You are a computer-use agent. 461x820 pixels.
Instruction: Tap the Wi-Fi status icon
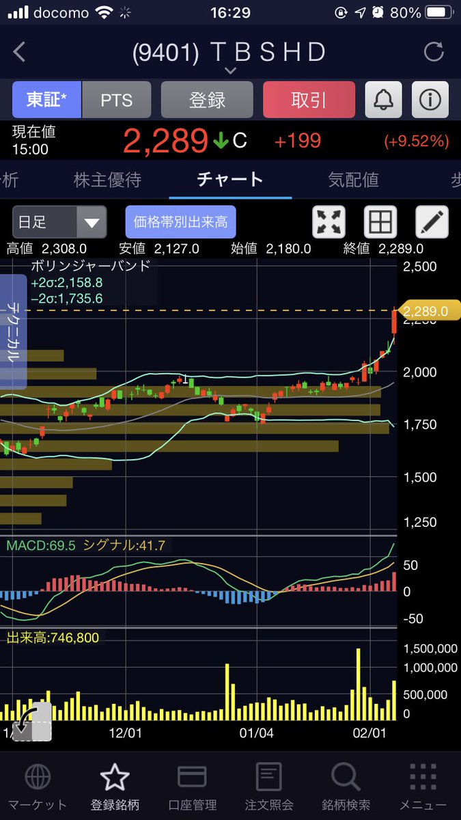click(104, 13)
